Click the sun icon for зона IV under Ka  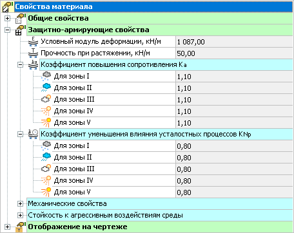[x=46, y=111]
